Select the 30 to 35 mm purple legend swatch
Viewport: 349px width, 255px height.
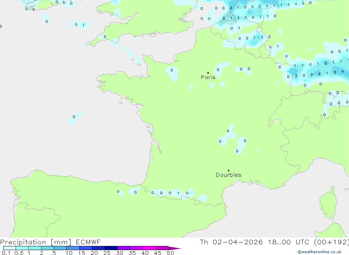(x=124, y=248)
